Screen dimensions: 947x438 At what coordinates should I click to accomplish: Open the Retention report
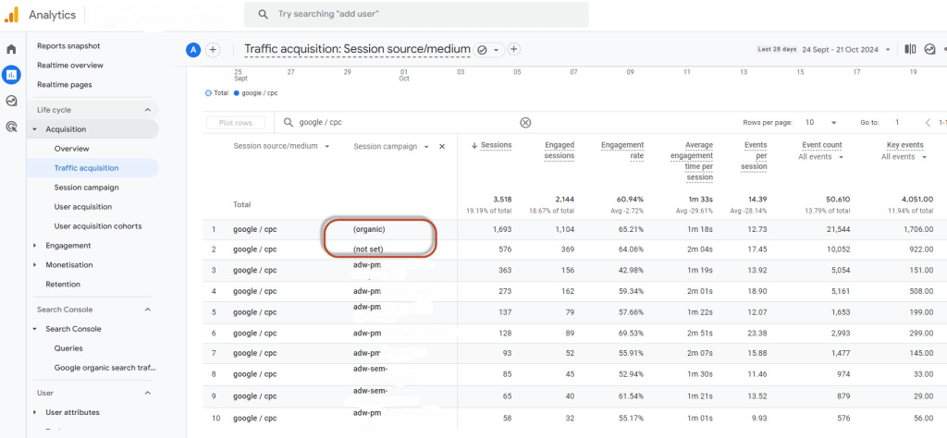pos(63,285)
